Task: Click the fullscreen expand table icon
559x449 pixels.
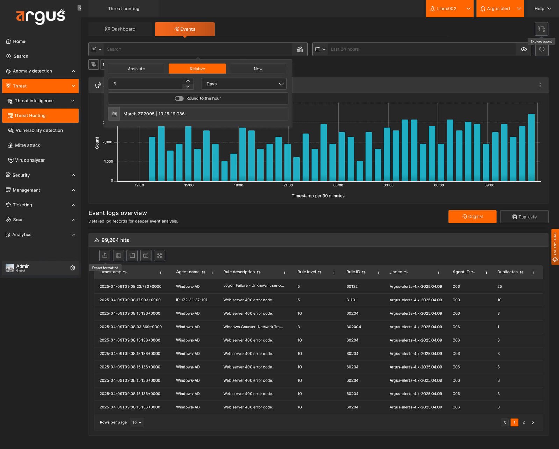Action: click(160, 256)
